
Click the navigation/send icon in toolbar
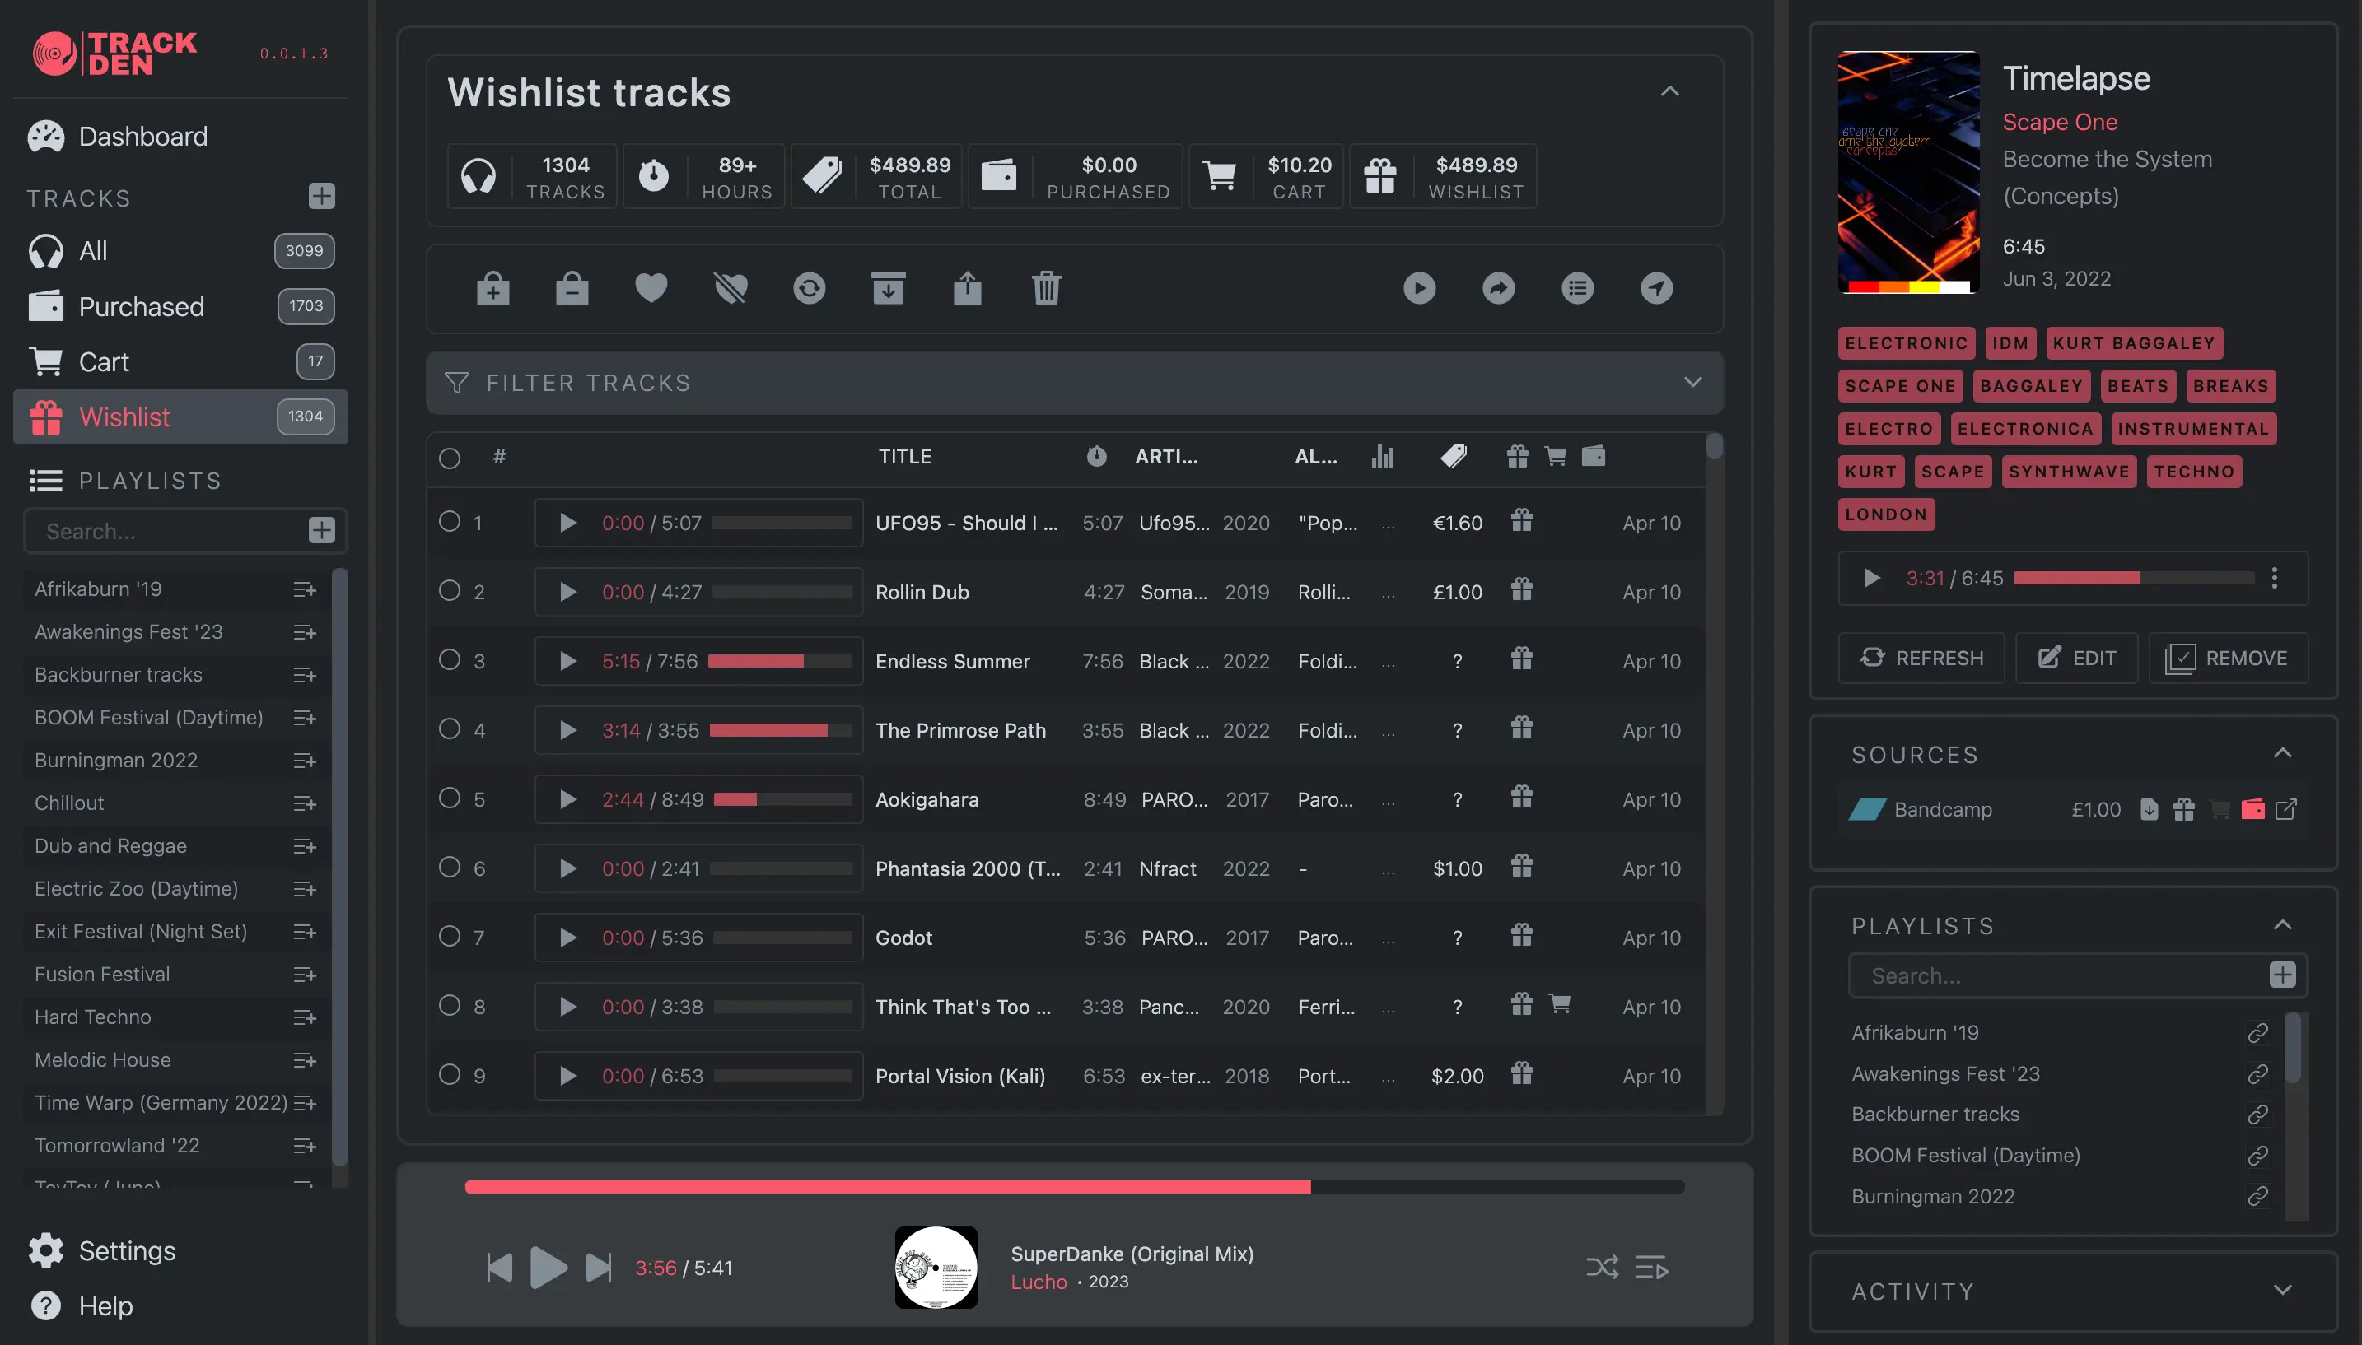coord(1658,288)
